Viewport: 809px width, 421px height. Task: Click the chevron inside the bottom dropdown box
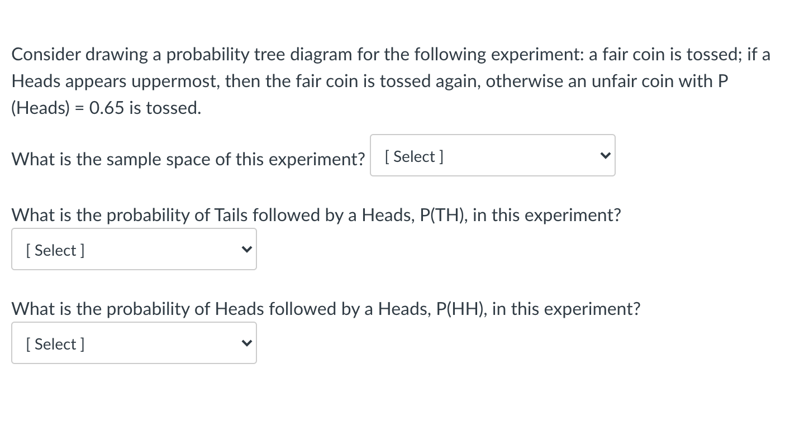point(246,343)
